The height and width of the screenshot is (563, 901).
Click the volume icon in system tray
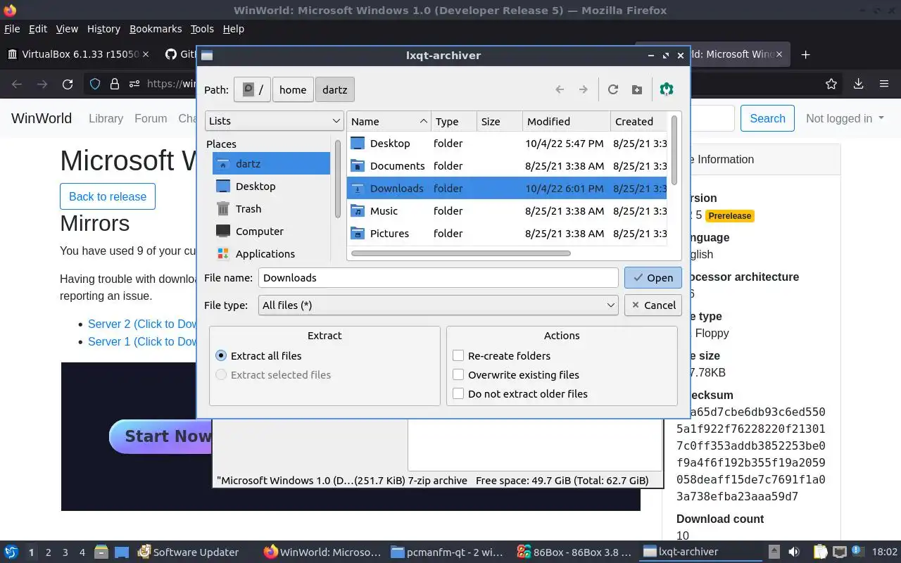click(793, 552)
